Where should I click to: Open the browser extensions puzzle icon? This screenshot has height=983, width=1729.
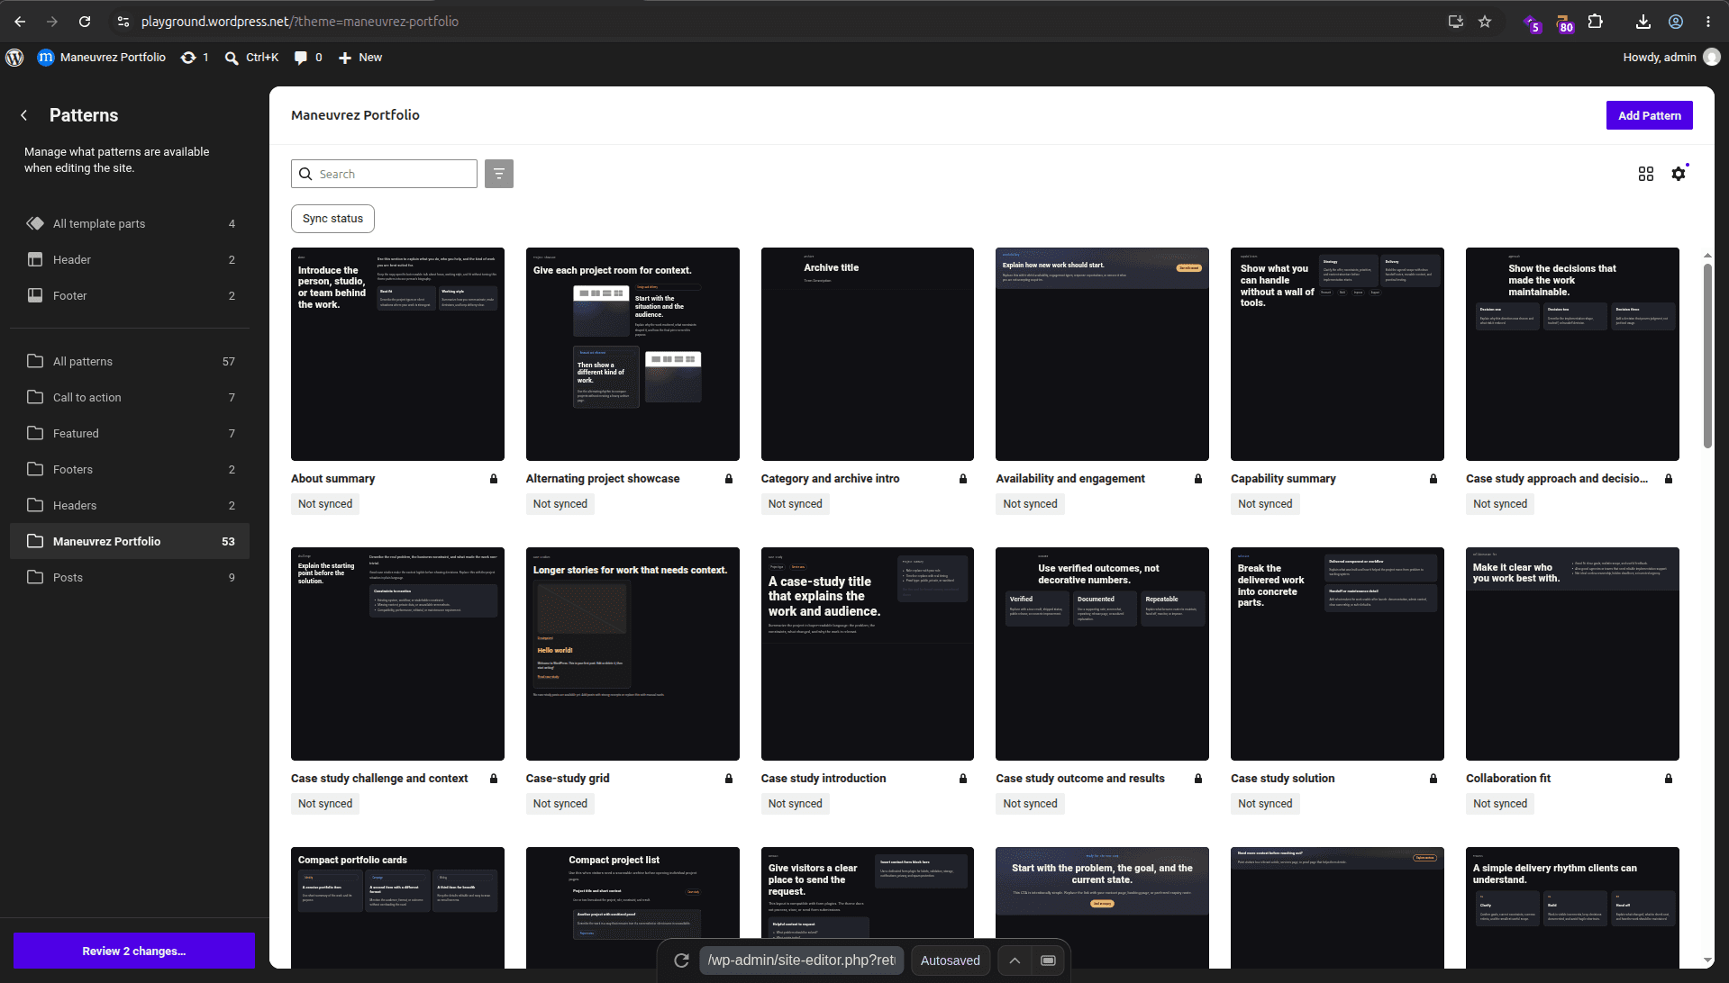[1596, 22]
